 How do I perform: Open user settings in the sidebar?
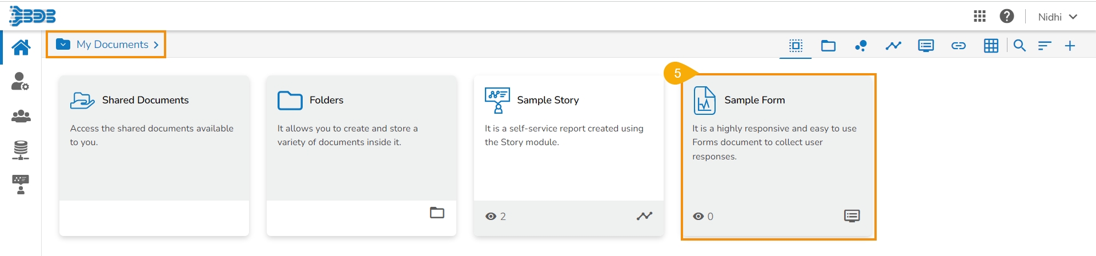pos(21,82)
